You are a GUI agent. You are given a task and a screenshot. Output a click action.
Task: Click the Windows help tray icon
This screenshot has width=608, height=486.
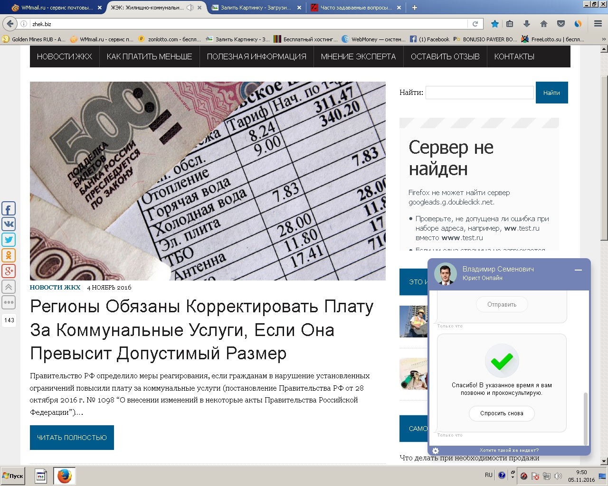[502, 475]
